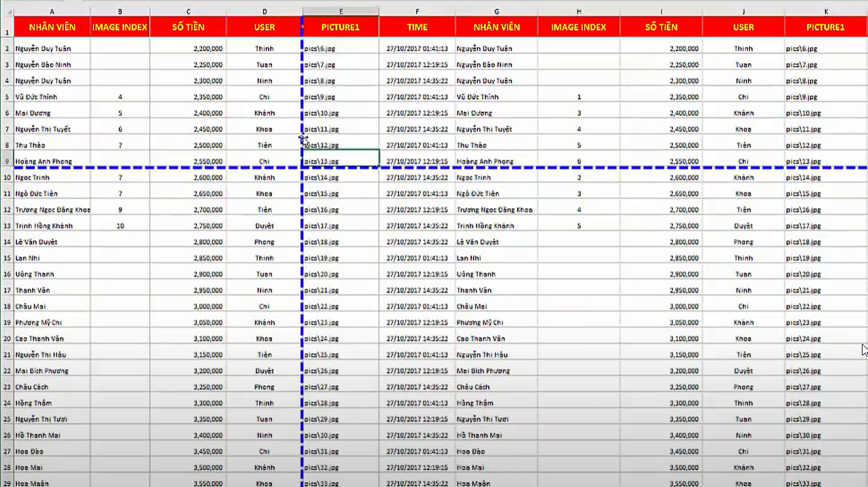Viewport: 868px width, 487px height.
Task: Select cell C2 with amount 2,200,000
Action: pos(188,49)
